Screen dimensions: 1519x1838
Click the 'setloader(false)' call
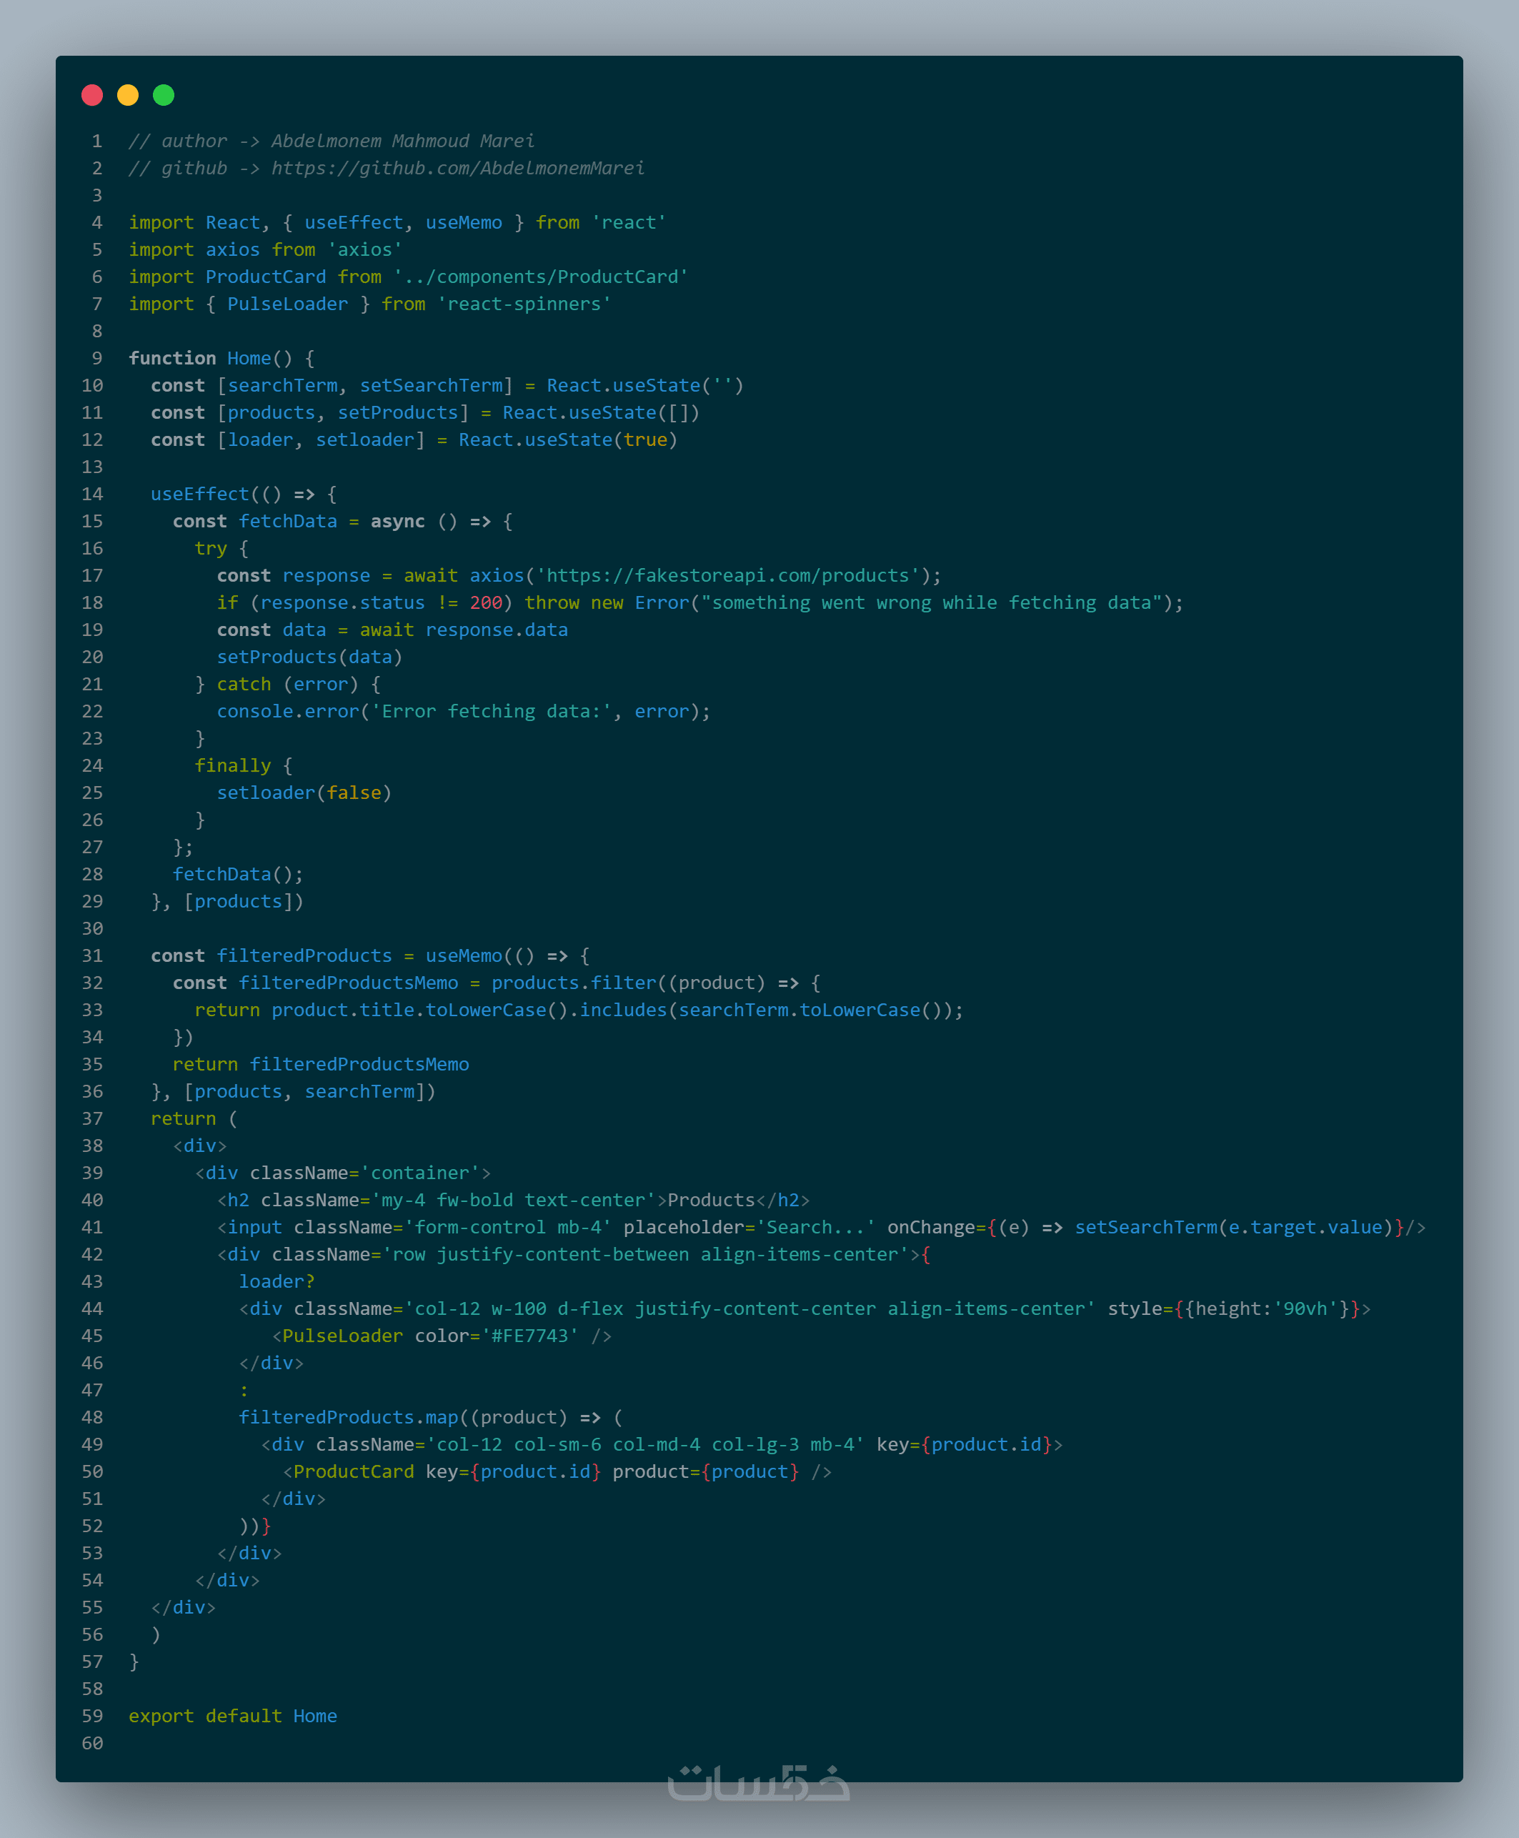point(304,792)
